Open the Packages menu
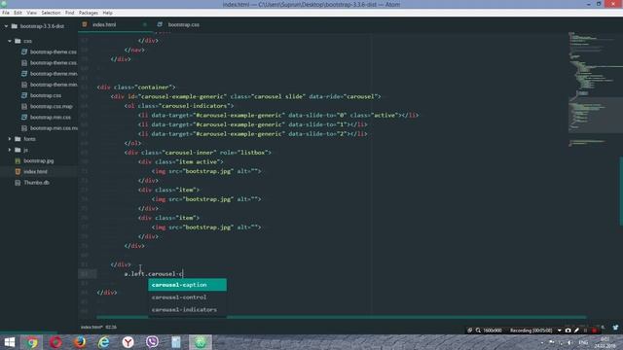 point(89,13)
